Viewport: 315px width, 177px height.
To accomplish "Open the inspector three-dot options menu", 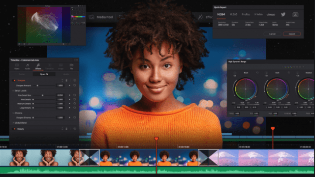I will 76,60.
